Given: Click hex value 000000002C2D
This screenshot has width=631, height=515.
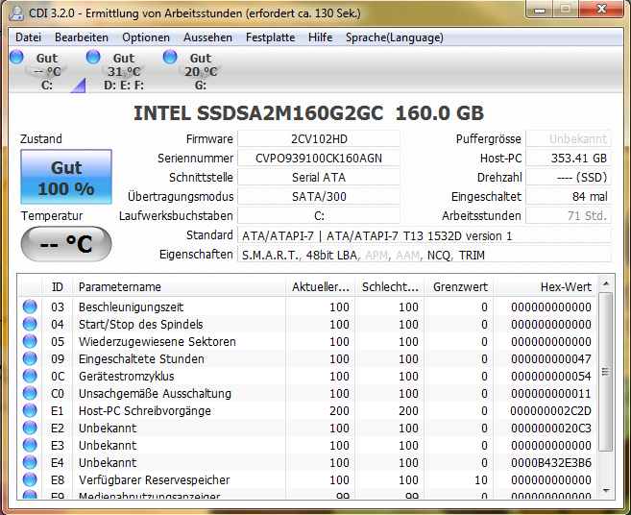Looking at the screenshot, I should (551, 410).
